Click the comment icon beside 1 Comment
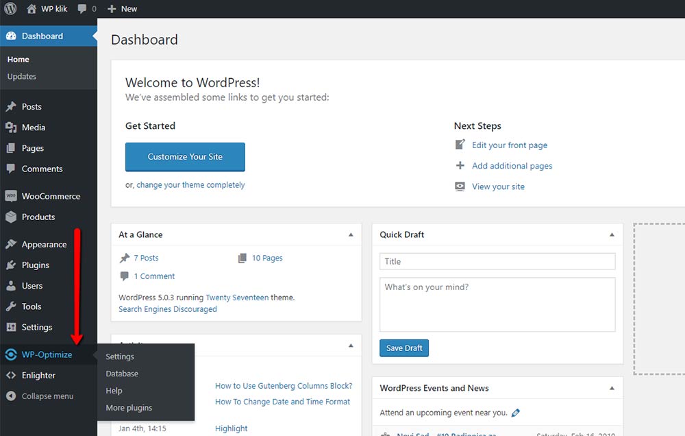Screen dimensions: 685x436 pos(125,276)
